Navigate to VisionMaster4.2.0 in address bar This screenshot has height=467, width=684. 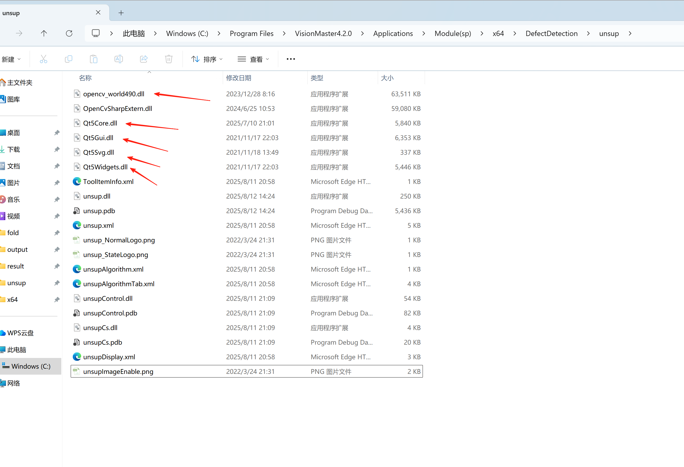pos(323,34)
